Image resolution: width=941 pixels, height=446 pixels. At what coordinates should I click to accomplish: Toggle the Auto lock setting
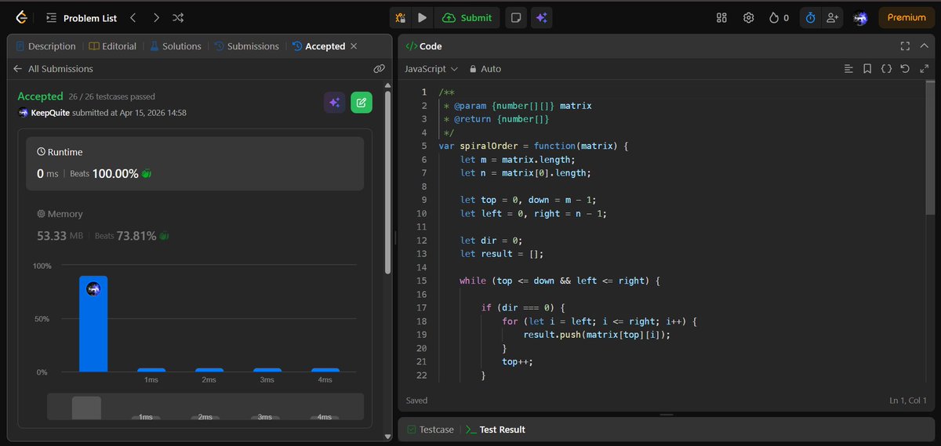point(485,69)
